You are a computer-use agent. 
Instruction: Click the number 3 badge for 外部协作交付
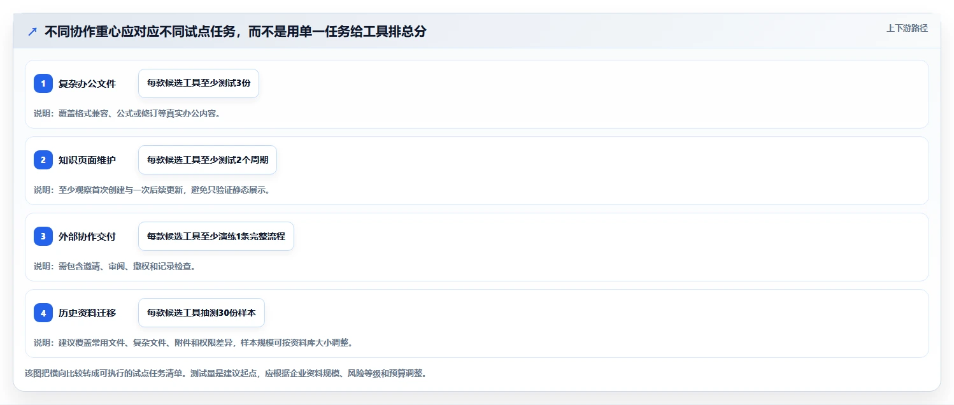(x=43, y=236)
